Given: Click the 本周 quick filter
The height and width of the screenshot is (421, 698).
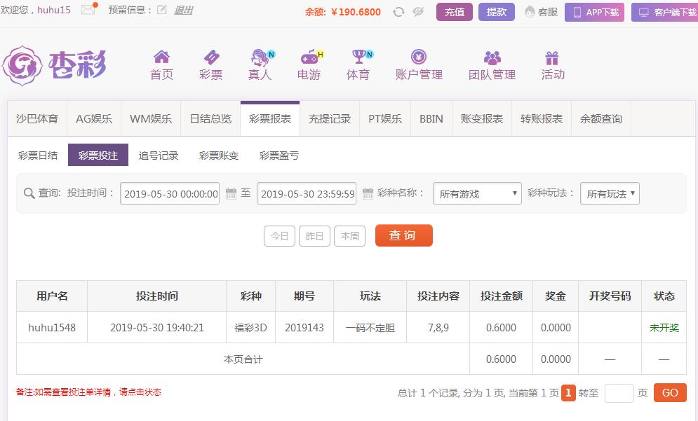Looking at the screenshot, I should click(350, 236).
